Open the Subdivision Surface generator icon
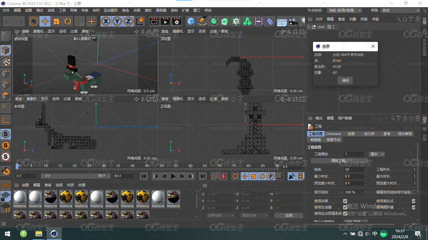Screen dimensions: 428x240 (214, 21)
